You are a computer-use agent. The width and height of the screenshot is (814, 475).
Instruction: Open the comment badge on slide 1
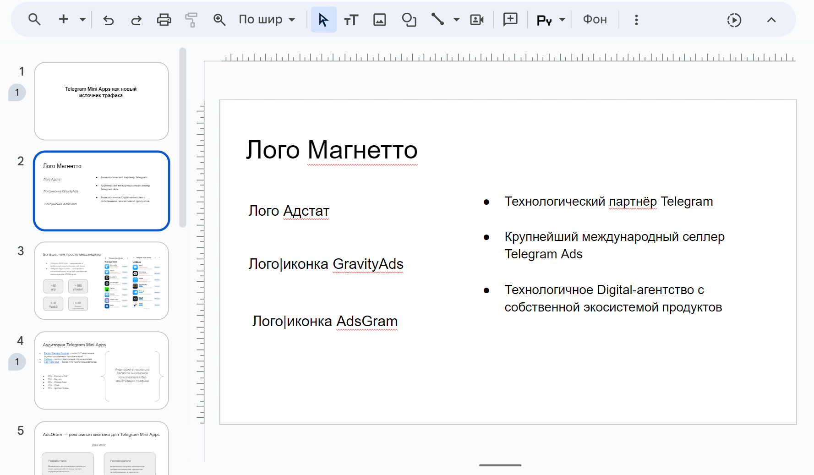17,93
